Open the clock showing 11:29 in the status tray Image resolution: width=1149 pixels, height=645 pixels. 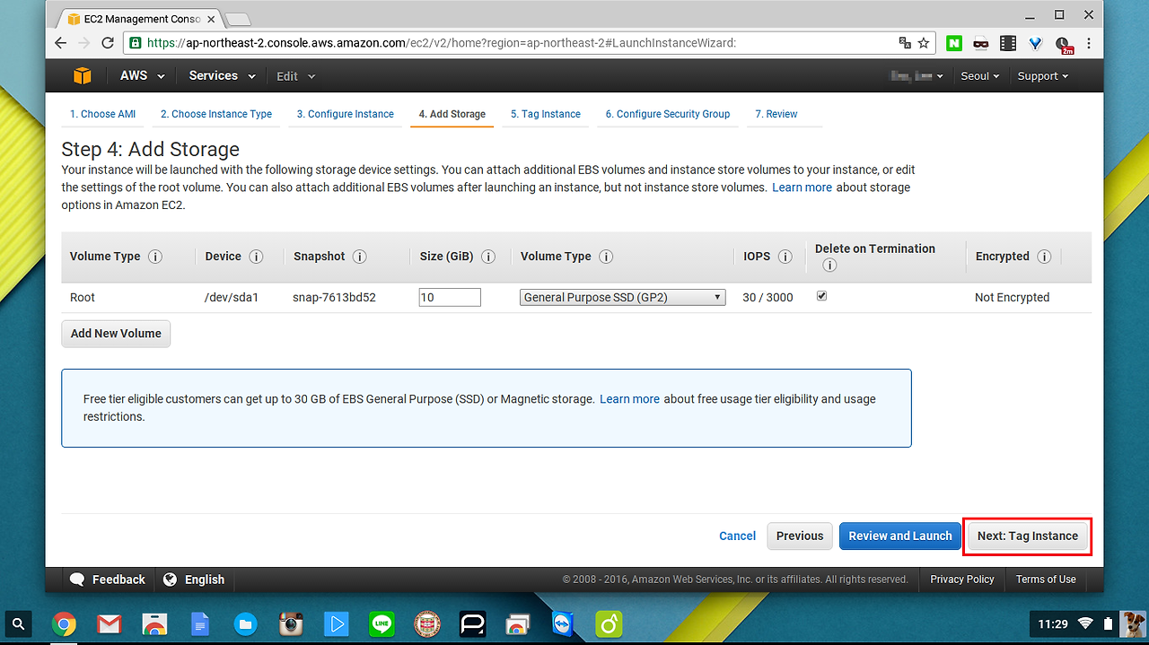click(1053, 623)
